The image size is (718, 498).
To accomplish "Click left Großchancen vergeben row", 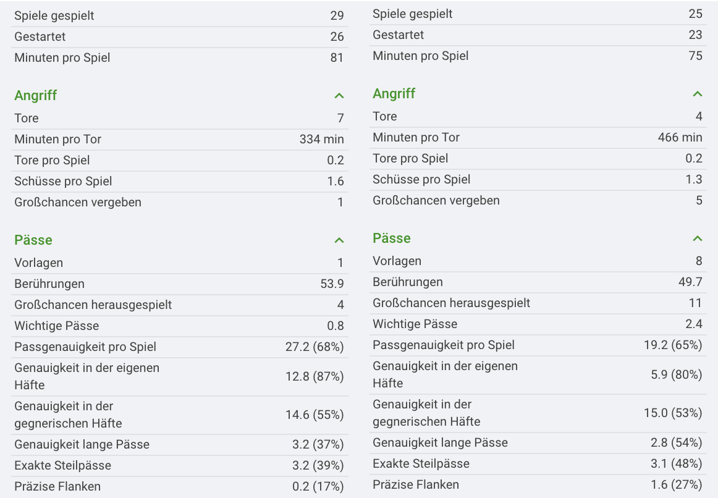I will (x=179, y=202).
